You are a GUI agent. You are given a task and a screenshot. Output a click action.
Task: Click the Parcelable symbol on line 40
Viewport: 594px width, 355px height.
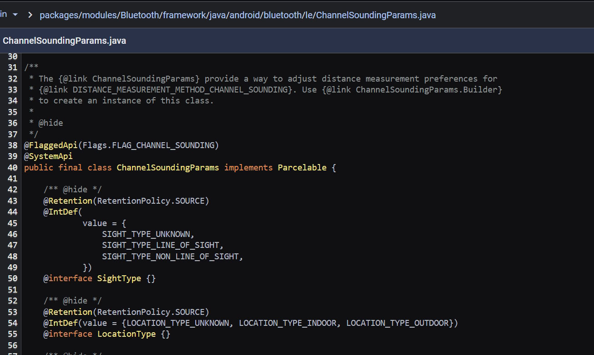point(302,168)
